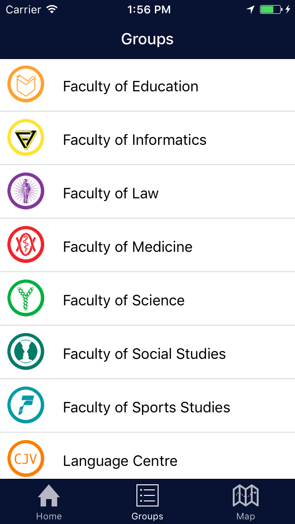Select the purple Faculty of Law emblem
295x524 pixels.
[26, 191]
